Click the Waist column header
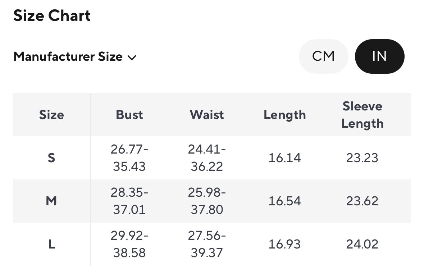 pyautogui.click(x=207, y=115)
